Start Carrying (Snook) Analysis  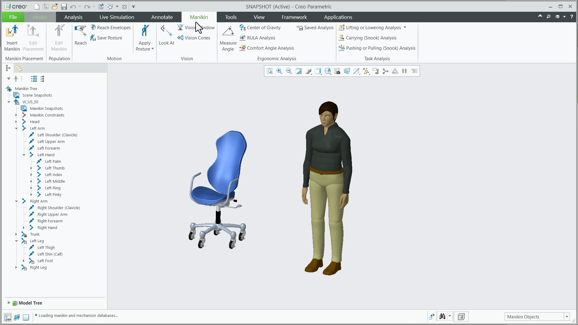coord(368,38)
